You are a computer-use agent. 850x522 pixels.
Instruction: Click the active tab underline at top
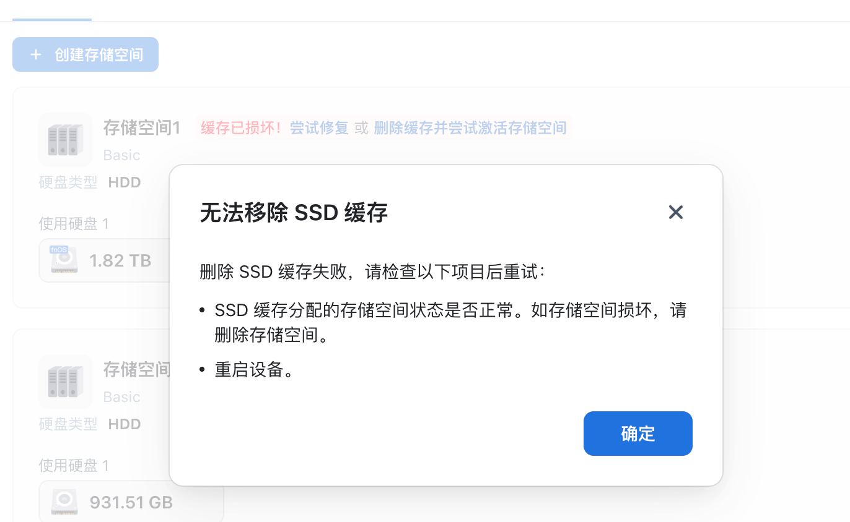click(52, 20)
